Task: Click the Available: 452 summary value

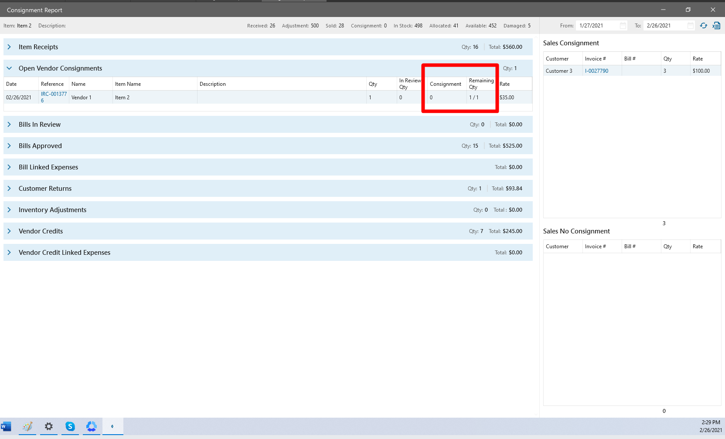Action: click(481, 26)
